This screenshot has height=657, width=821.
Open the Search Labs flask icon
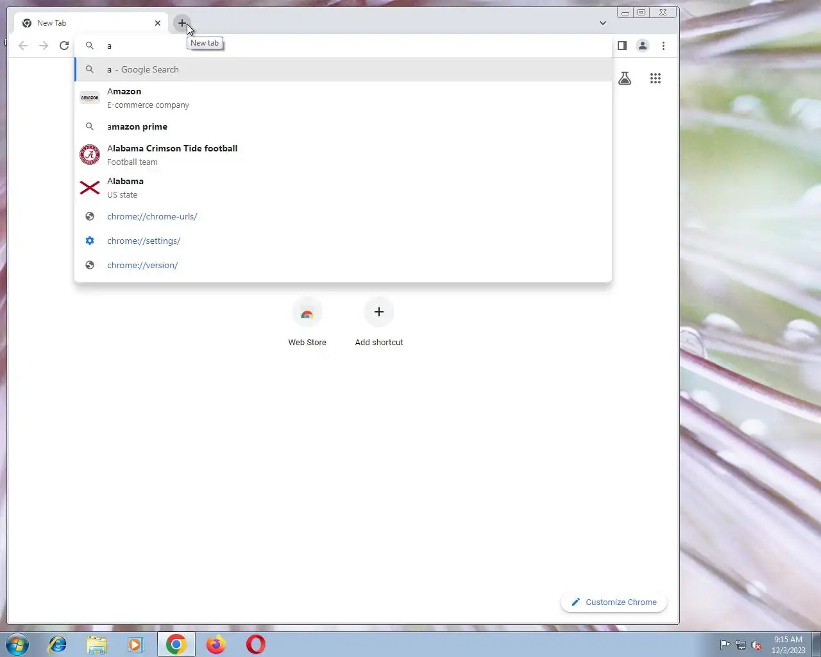tap(625, 78)
